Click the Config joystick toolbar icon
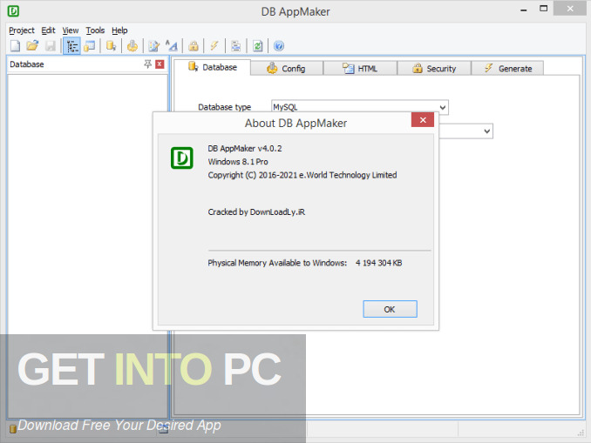 (x=132, y=46)
